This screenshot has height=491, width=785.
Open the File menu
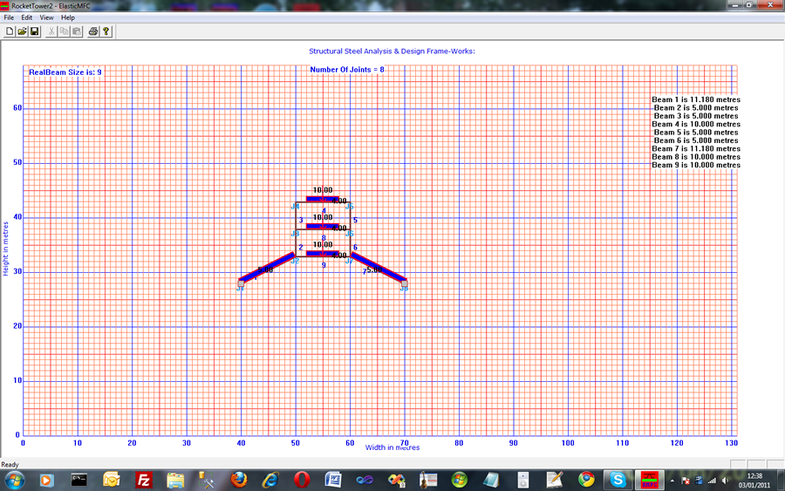click(9, 17)
